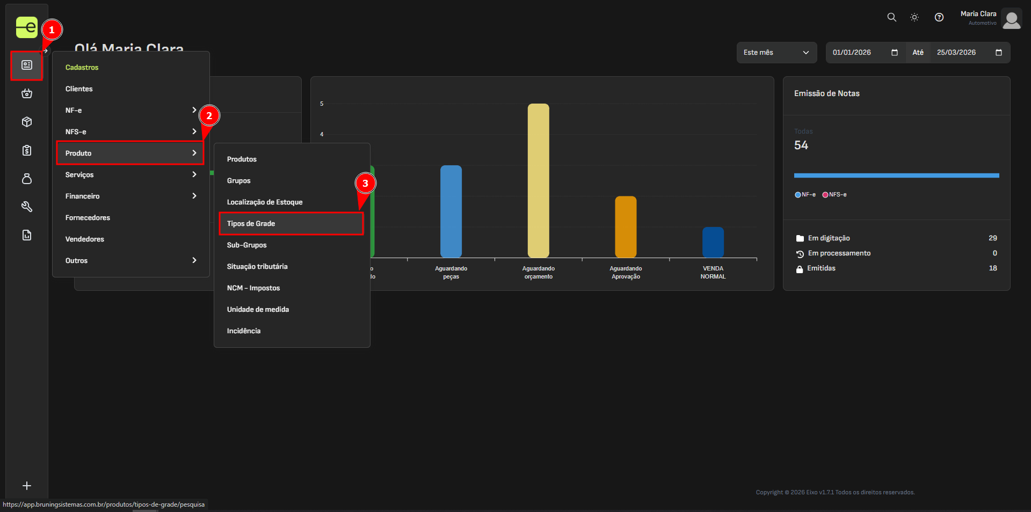Click the money bag sidebar icon

point(27,179)
